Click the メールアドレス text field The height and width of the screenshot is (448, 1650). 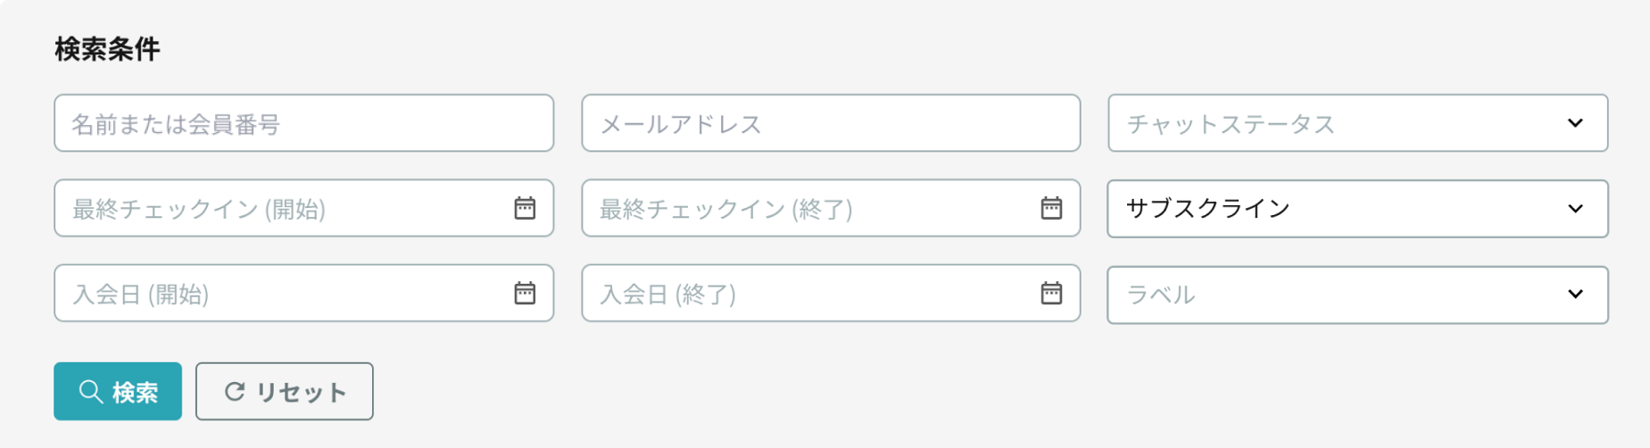tap(830, 123)
